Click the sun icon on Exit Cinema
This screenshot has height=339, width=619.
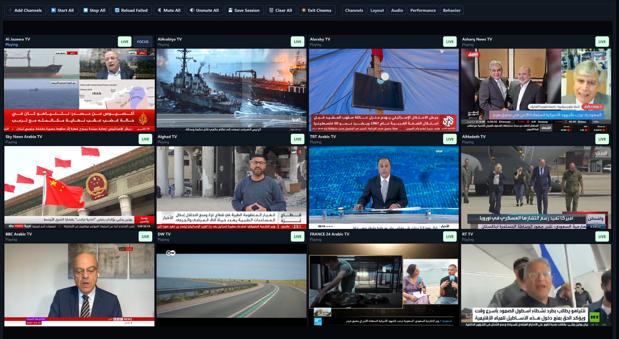(x=304, y=10)
